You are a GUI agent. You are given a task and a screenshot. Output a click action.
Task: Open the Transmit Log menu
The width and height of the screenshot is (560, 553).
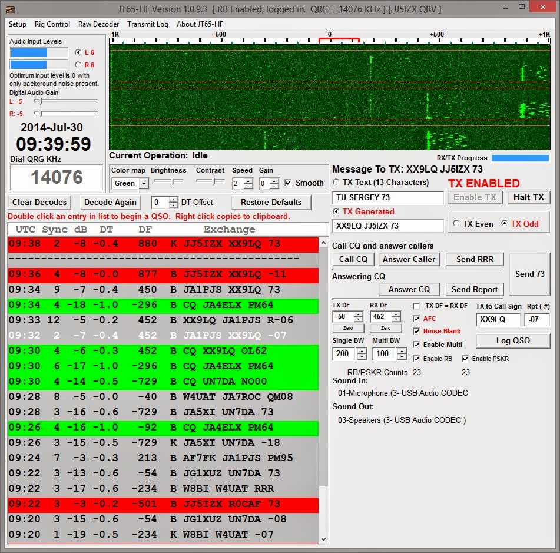click(147, 24)
